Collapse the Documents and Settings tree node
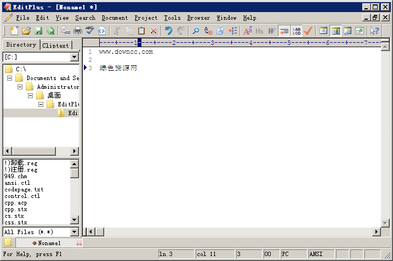Image resolution: width=393 pixels, height=261 pixels. 10,78
